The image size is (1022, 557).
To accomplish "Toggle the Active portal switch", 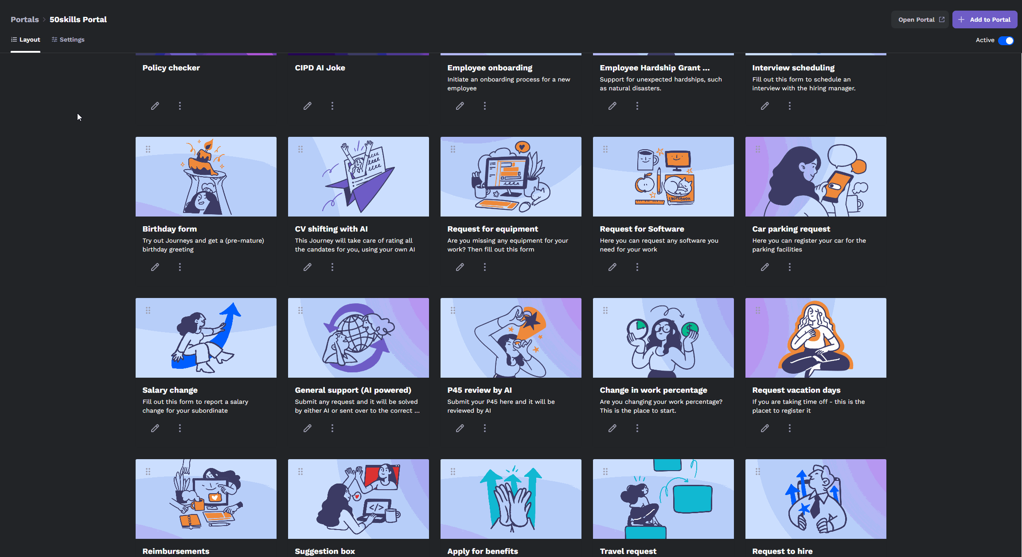I will point(1006,40).
